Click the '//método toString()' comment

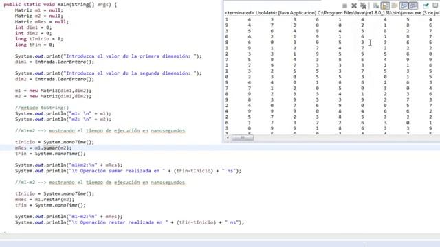(42, 108)
